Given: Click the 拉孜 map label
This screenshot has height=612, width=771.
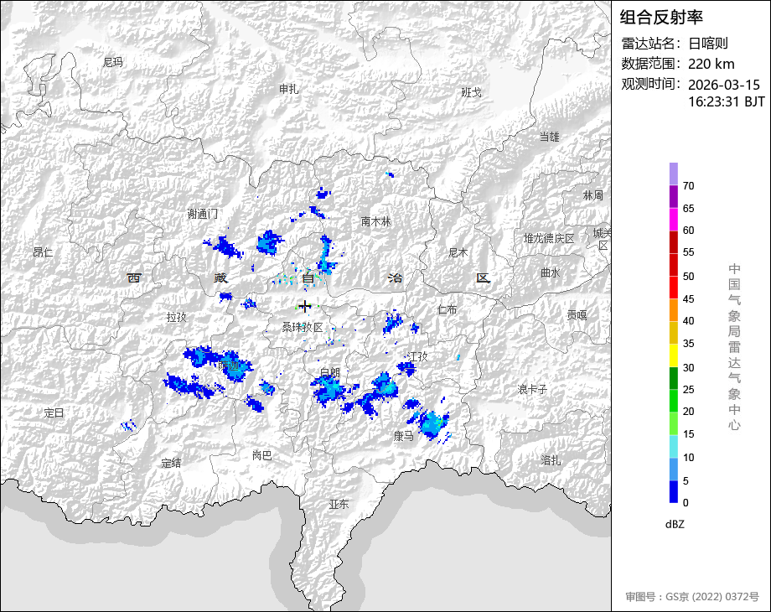Looking at the screenshot, I should coord(177,317).
